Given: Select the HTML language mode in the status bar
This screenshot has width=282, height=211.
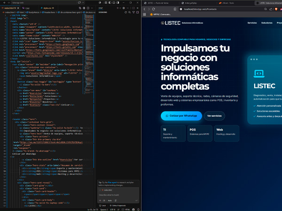Looking at the screenshot, I should pos(125,210).
